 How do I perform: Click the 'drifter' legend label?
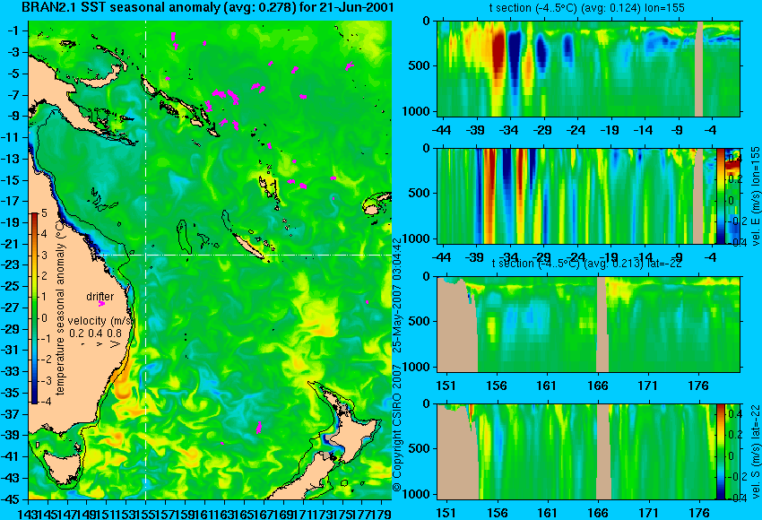tap(100, 297)
